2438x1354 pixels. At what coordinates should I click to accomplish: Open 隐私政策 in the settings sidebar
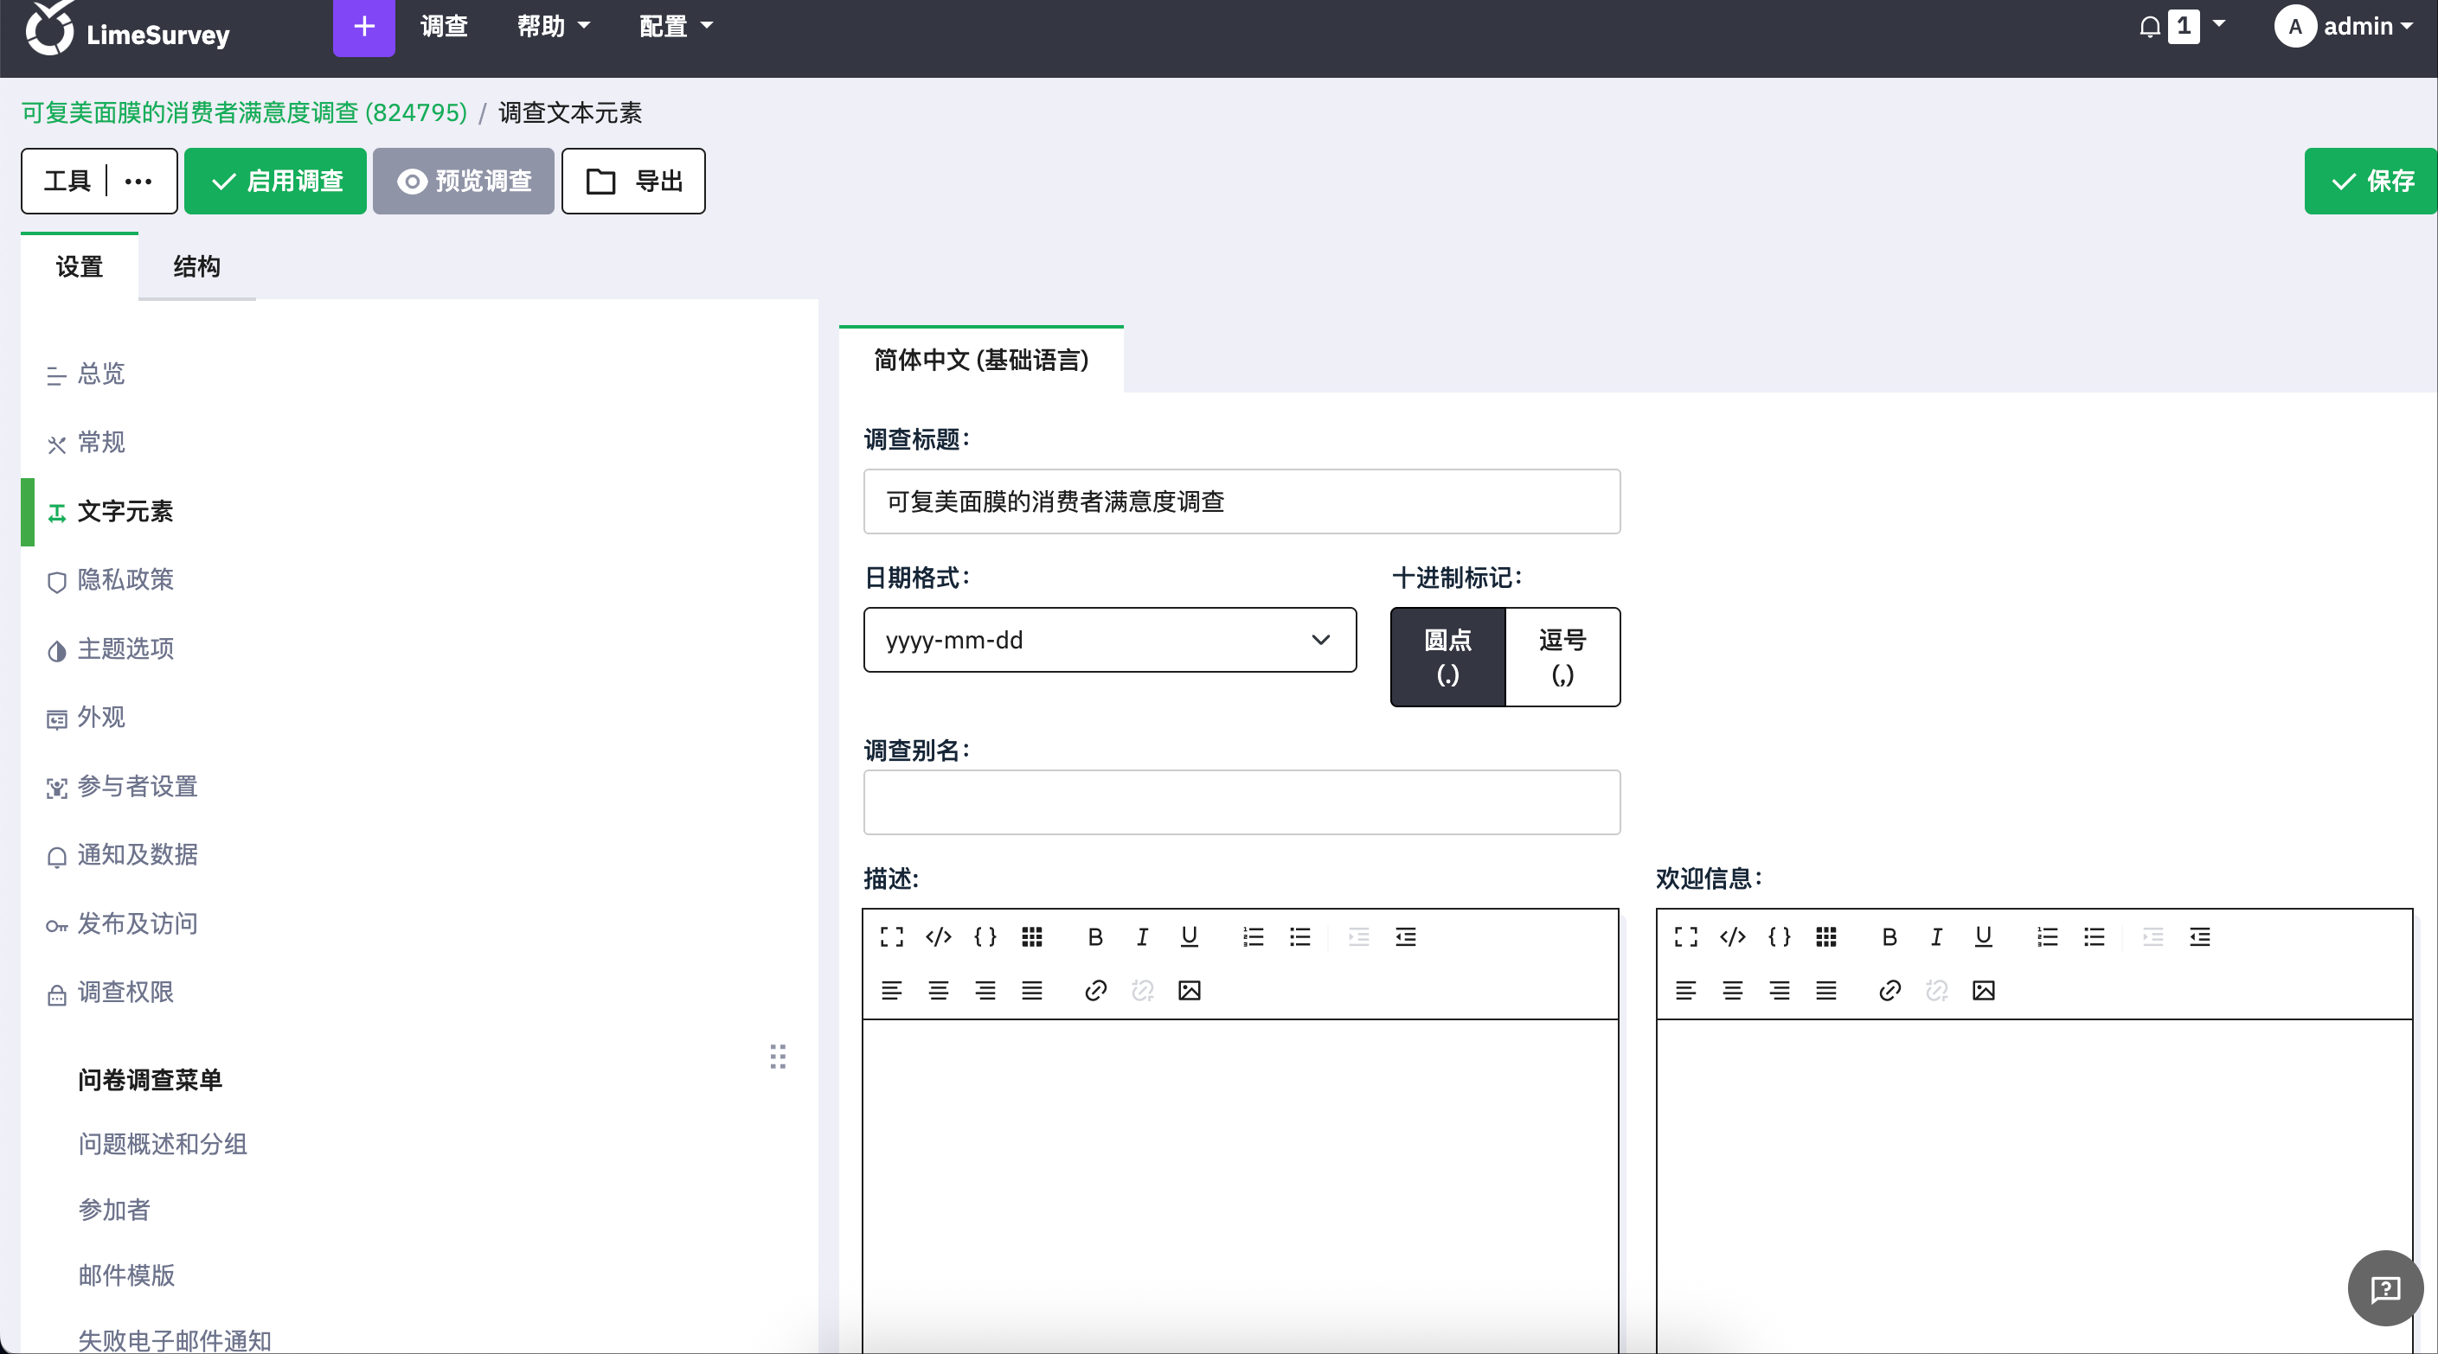(125, 579)
